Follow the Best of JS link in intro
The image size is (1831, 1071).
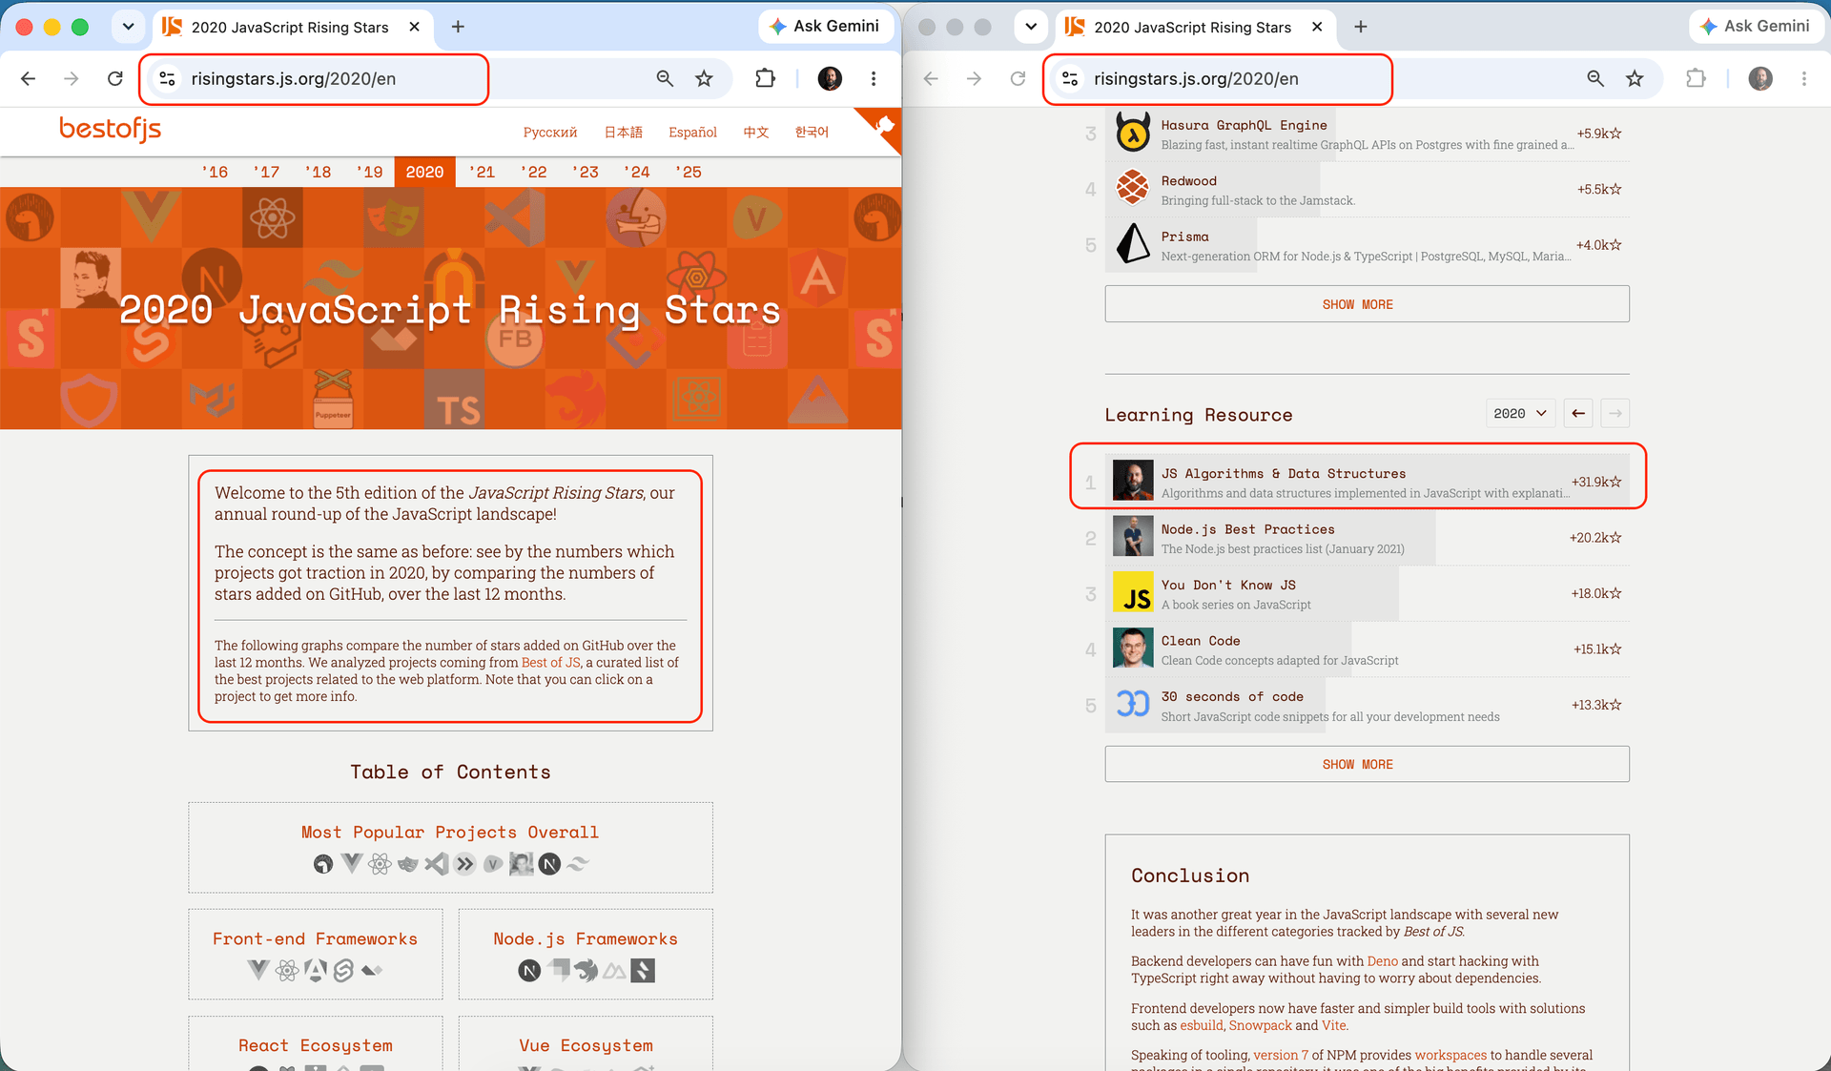[550, 663]
